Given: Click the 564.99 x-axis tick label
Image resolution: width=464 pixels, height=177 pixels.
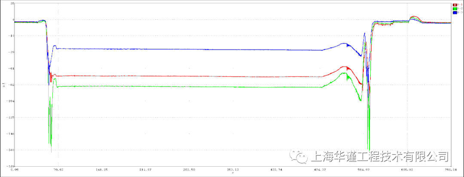Looking at the screenshot, I should pos(364,170).
